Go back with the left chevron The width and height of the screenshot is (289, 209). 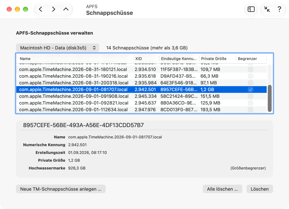(x=40, y=9)
